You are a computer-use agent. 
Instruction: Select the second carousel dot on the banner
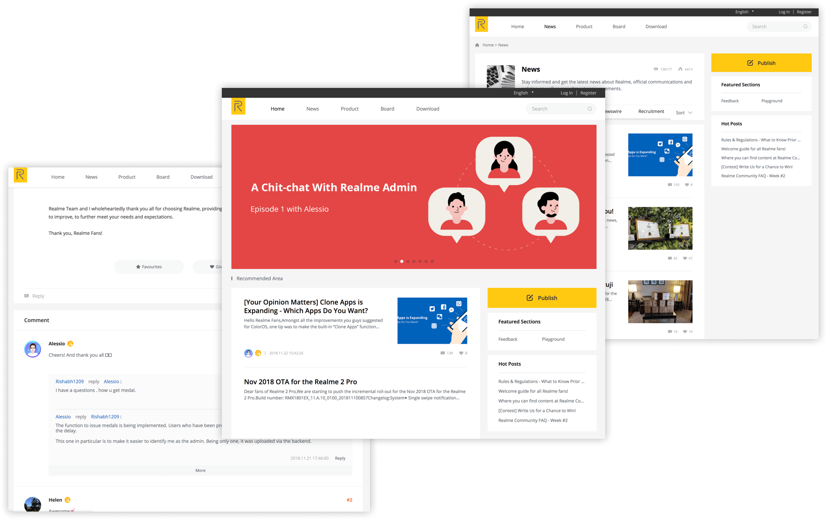(x=402, y=261)
